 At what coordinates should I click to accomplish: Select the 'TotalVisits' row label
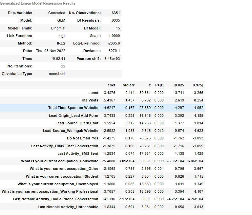(x=89, y=100)
